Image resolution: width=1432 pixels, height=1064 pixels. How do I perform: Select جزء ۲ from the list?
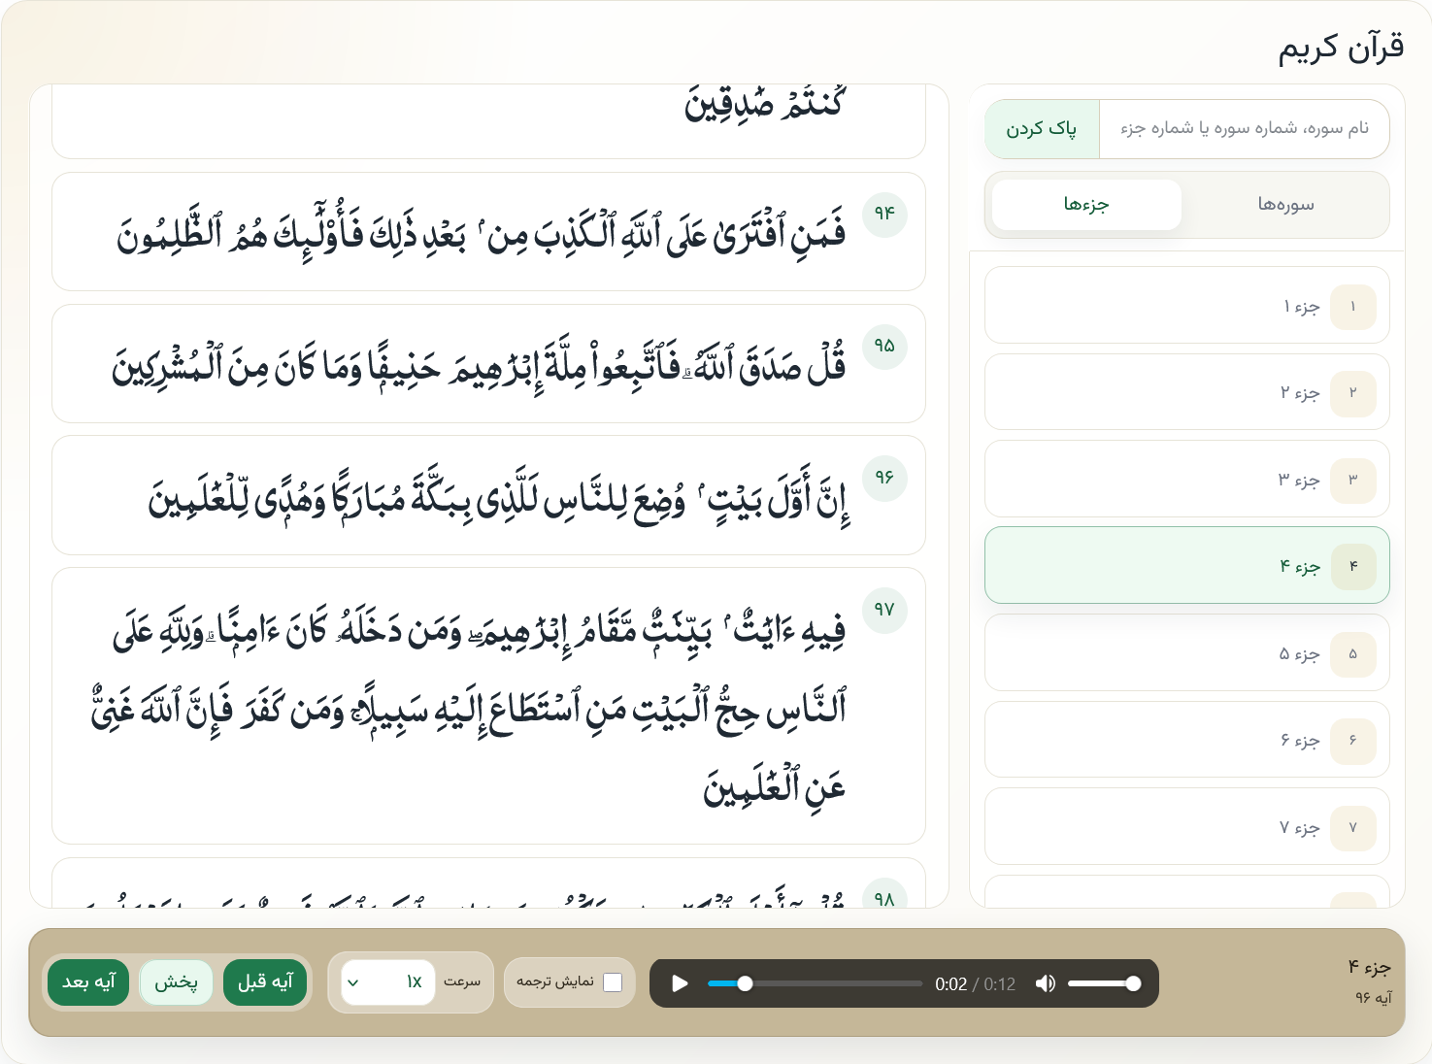(1187, 392)
